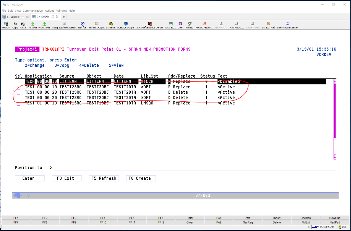Close the C - VCRDEV session tab
Viewport: 351px width, 231px height.
click(58, 17)
